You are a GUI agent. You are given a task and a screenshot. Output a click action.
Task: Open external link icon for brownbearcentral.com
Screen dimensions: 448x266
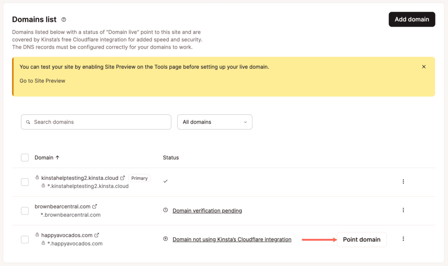point(94,207)
